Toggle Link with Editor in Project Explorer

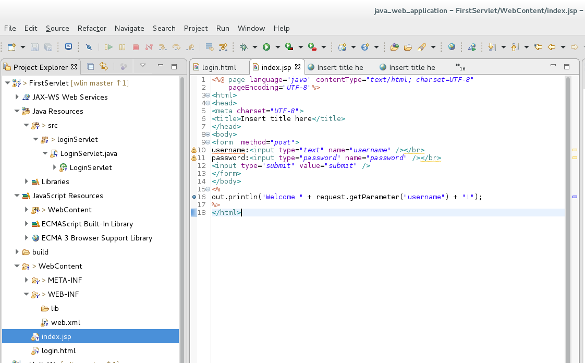pyautogui.click(x=104, y=67)
